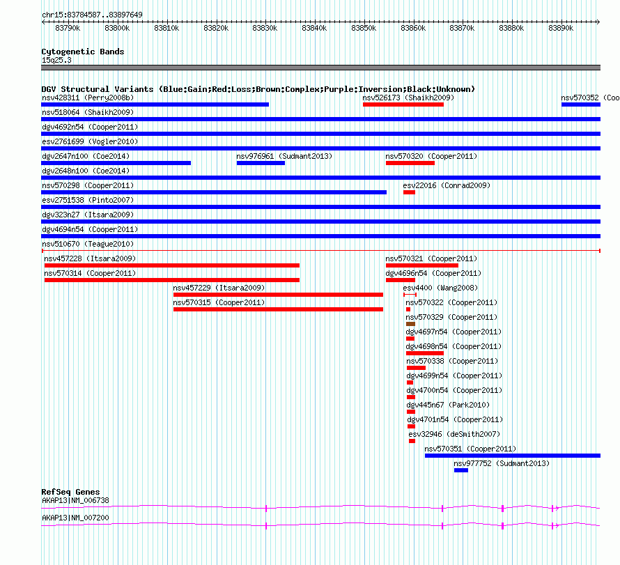Click nsv510670 (Teague2010) label
The image size is (620, 565).
click(88, 244)
